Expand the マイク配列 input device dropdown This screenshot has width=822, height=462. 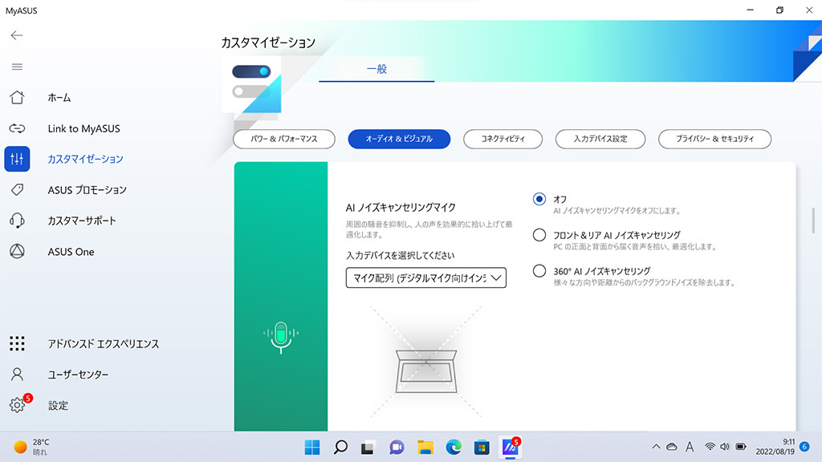click(x=425, y=278)
